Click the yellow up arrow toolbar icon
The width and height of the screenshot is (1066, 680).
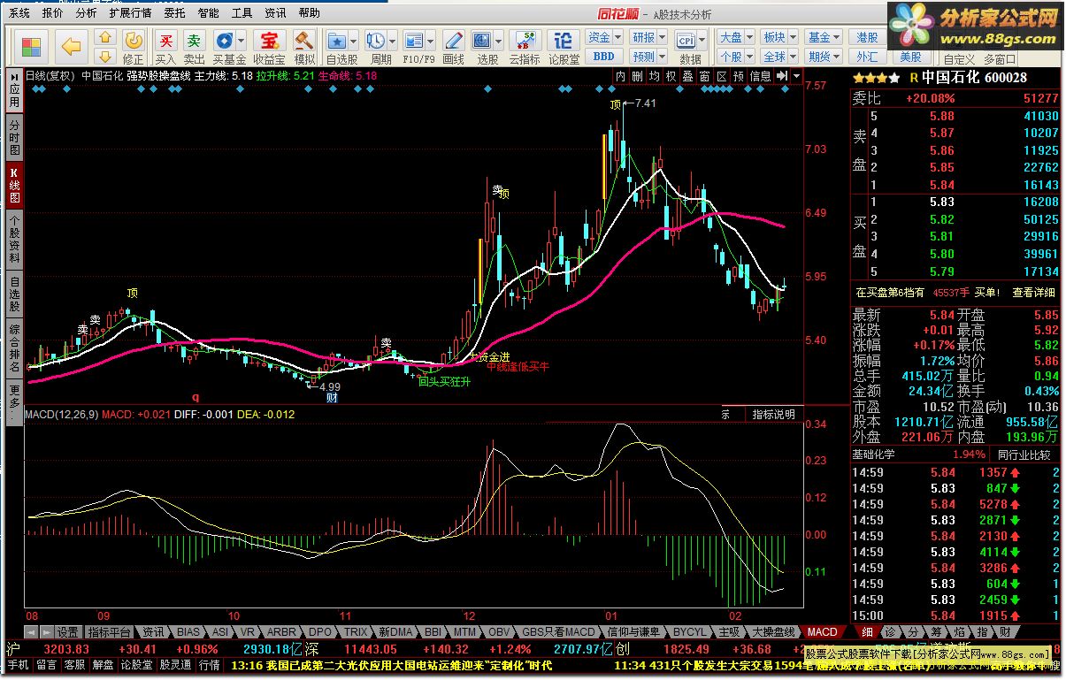104,38
